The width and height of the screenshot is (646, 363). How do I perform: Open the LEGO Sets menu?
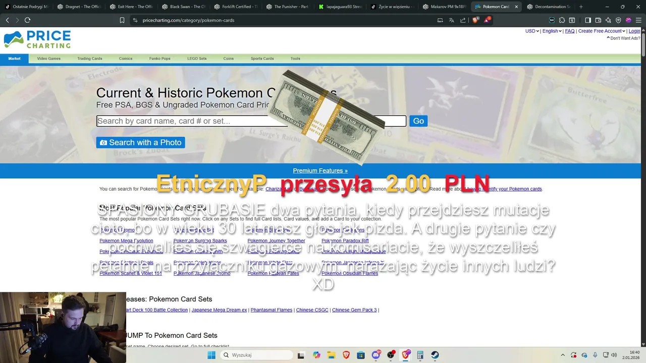coord(197,58)
